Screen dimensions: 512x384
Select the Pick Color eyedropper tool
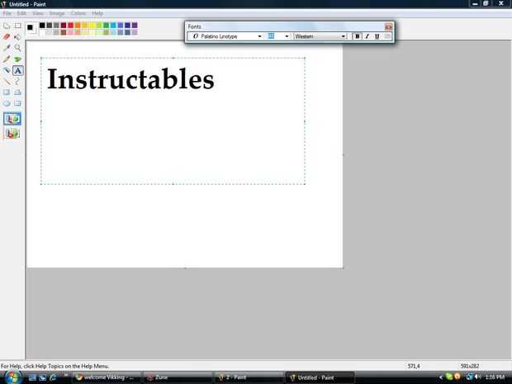click(7, 48)
